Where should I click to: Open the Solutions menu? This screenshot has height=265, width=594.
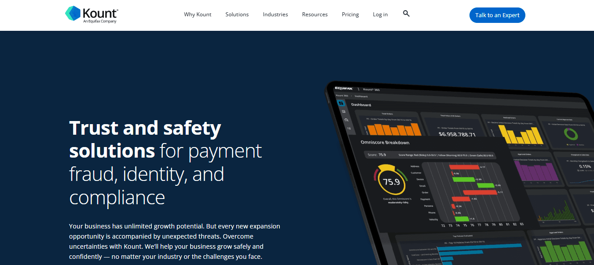[x=237, y=15]
